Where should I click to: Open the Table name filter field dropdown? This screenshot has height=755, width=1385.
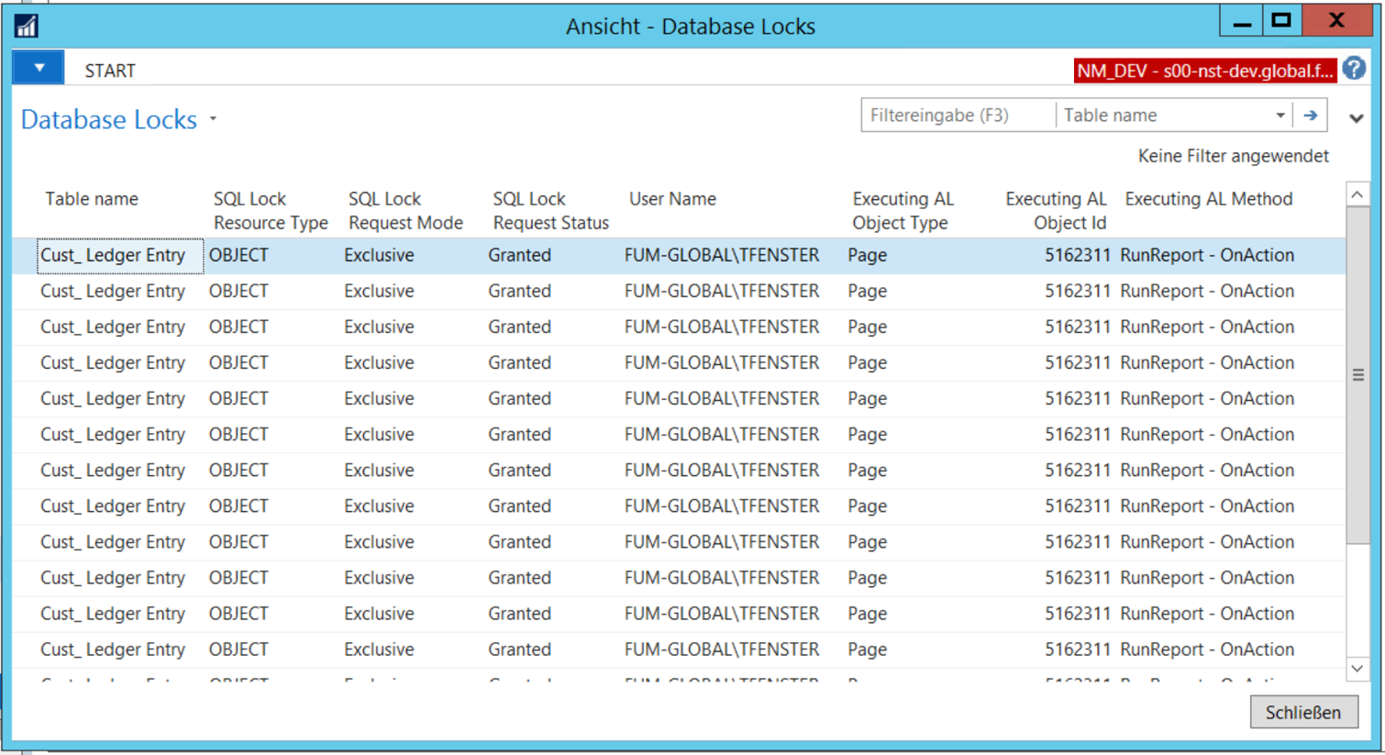1280,116
